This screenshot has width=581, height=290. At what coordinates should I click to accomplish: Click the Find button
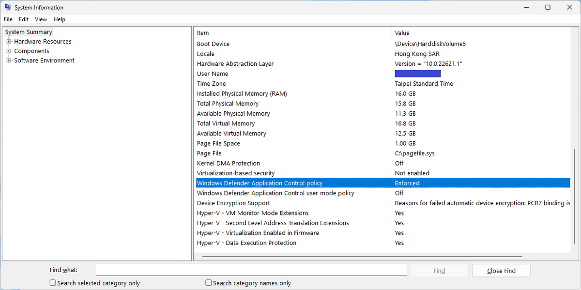point(439,271)
